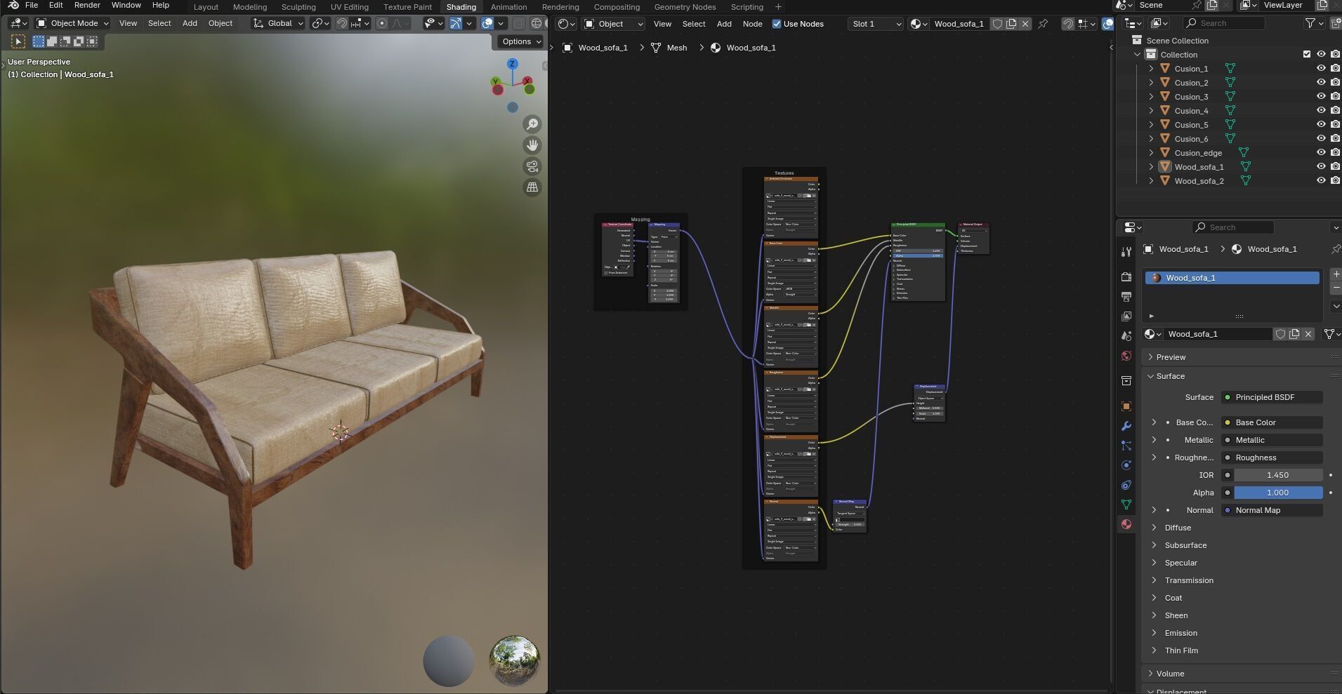
Task: Click fake user shield in node editor header
Action: pos(997,24)
